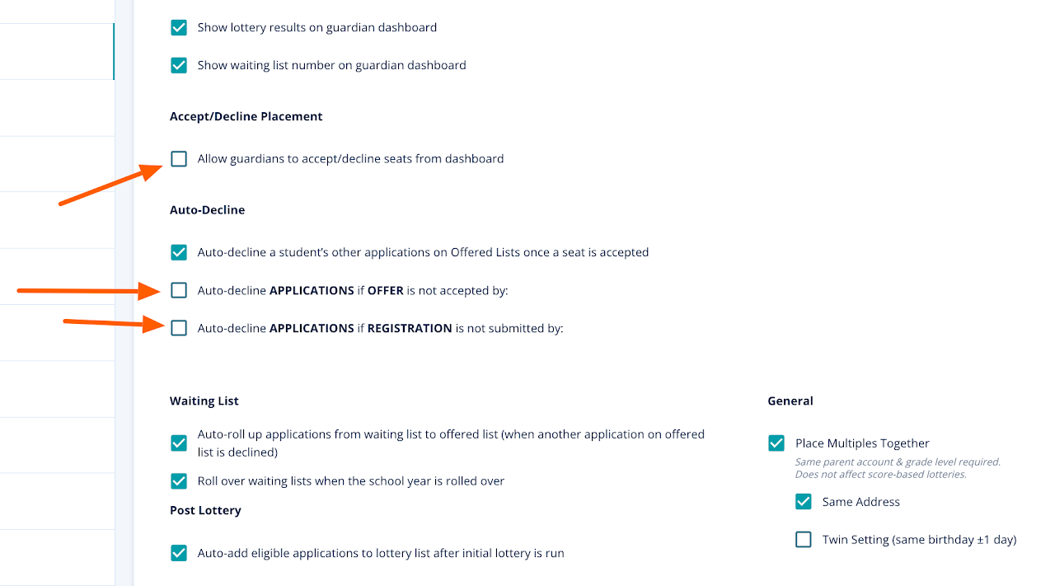Uncheck Roll over waiting lists option
1055x586 pixels.
pos(179,481)
